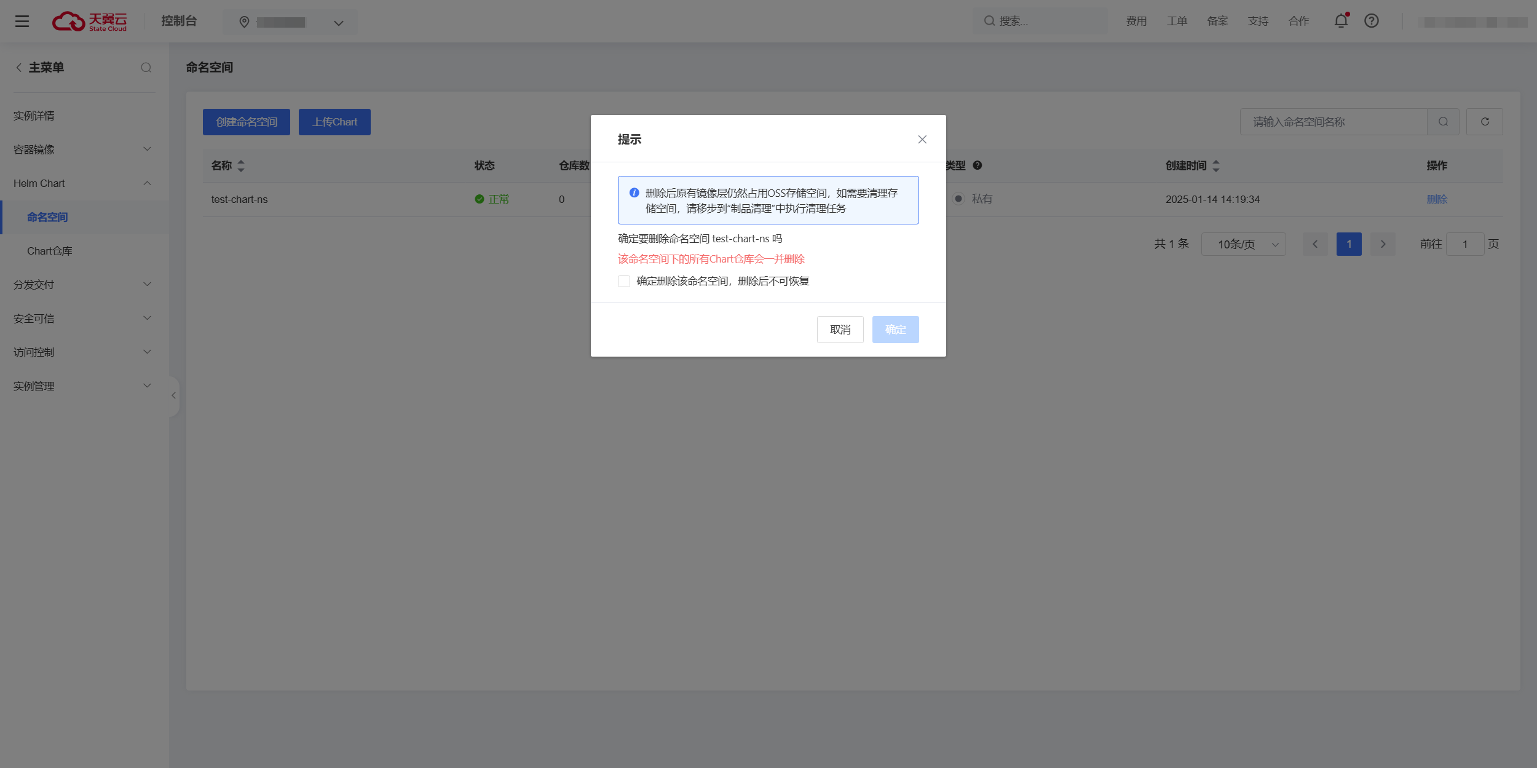This screenshot has width=1537, height=768.
Task: Click the namespace name search input
Action: pos(1334,122)
